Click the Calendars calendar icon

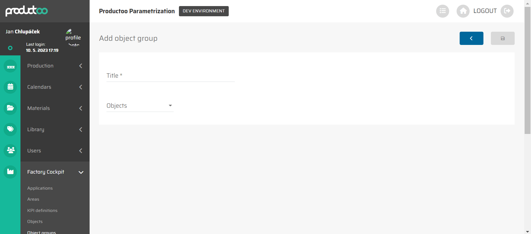(x=11, y=87)
